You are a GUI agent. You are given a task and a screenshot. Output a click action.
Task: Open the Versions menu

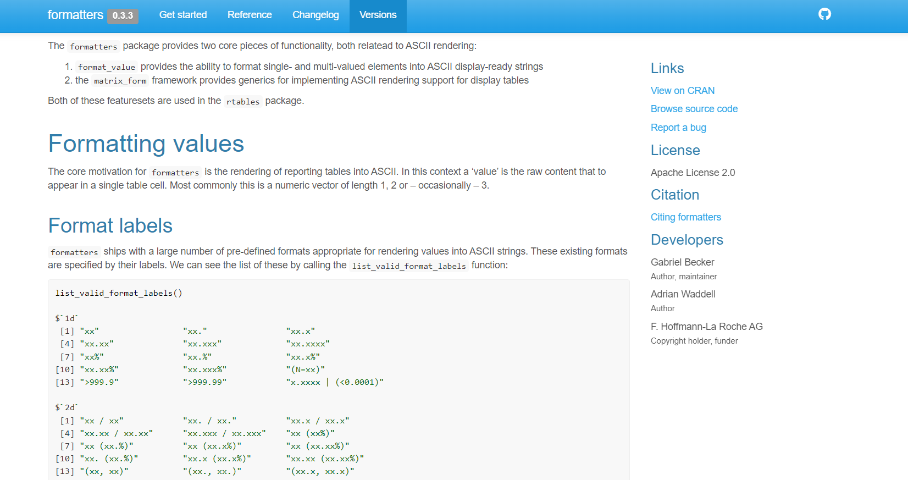(x=378, y=15)
